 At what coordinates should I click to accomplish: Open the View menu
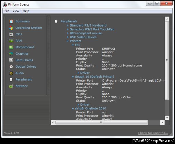[16, 11]
